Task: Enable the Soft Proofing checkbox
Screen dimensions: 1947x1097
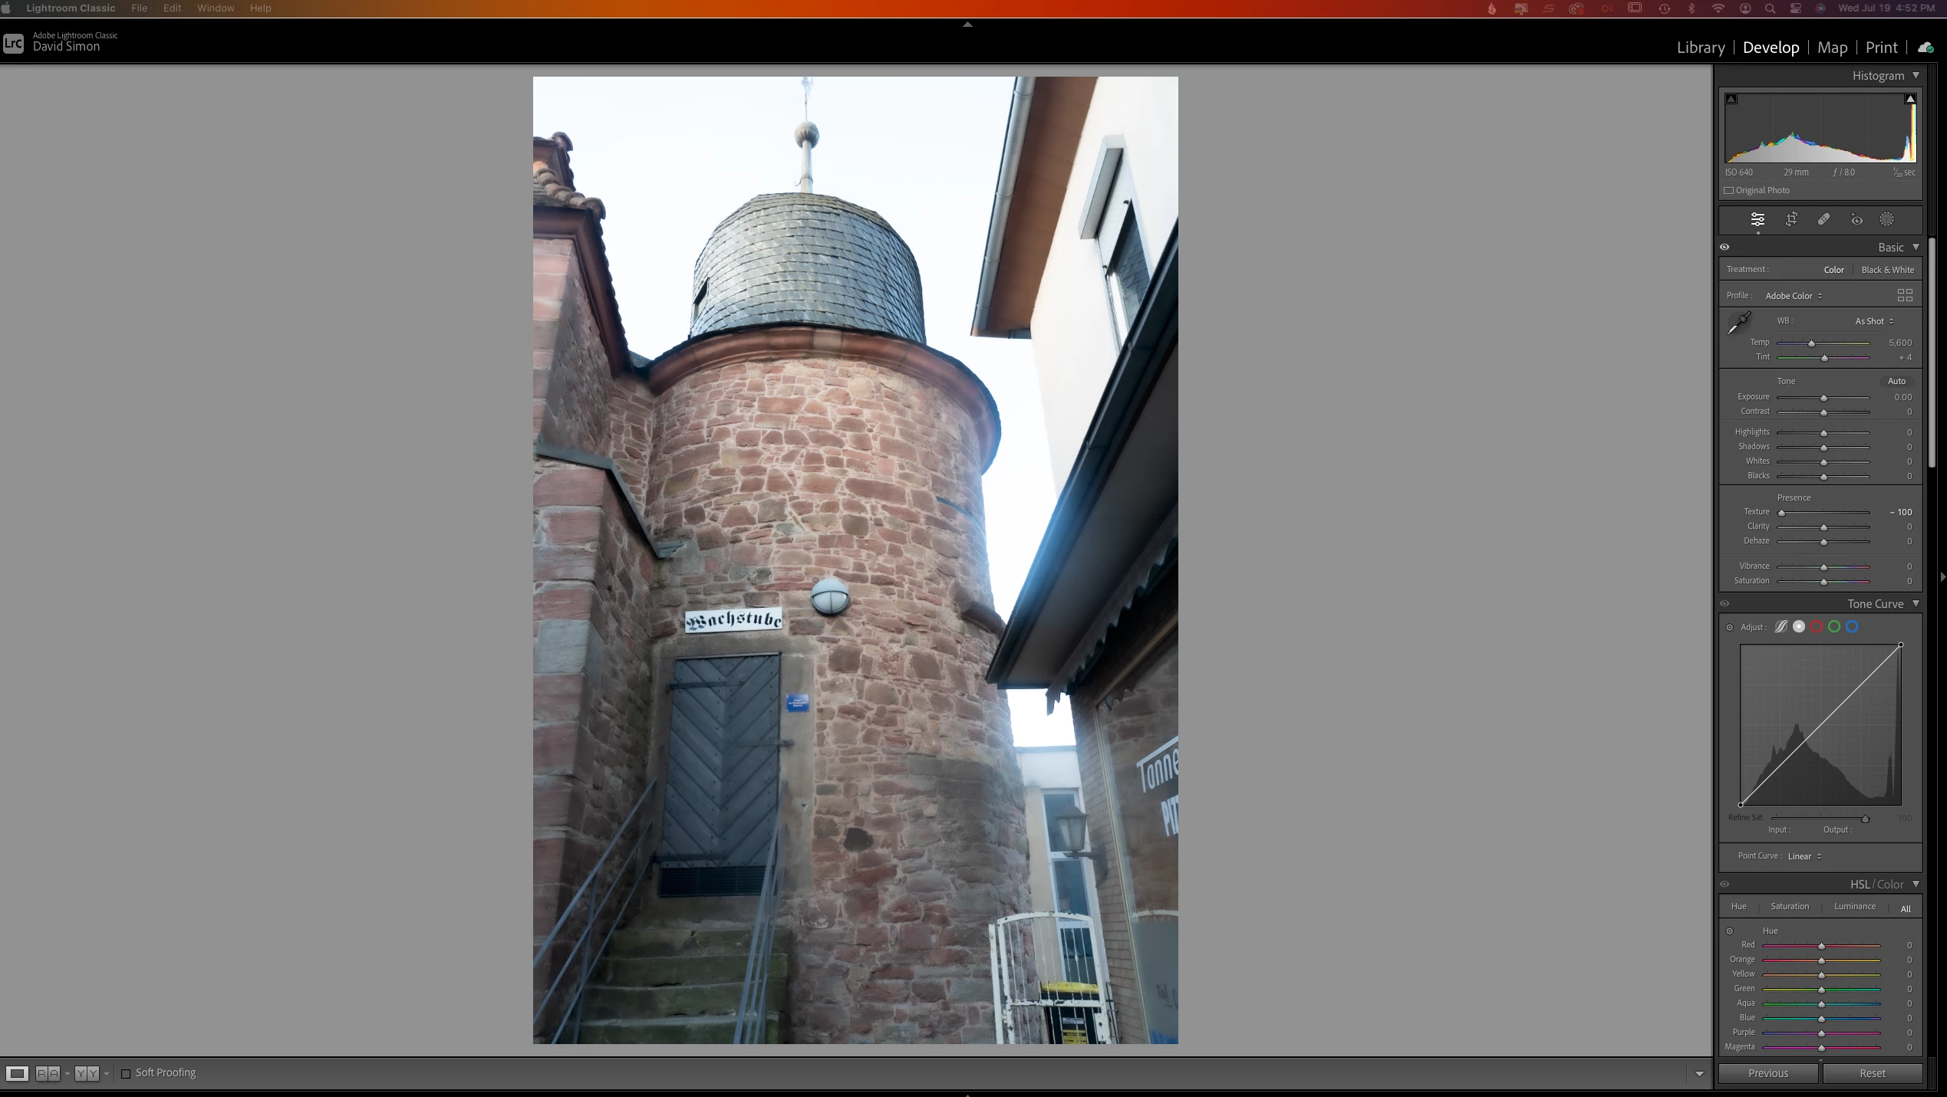Action: click(127, 1073)
